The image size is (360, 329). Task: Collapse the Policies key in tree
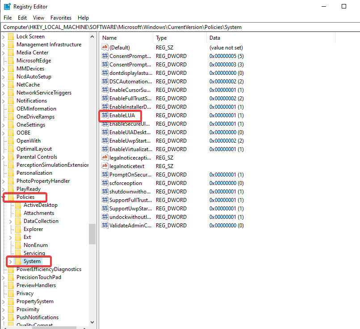[x=4, y=197]
